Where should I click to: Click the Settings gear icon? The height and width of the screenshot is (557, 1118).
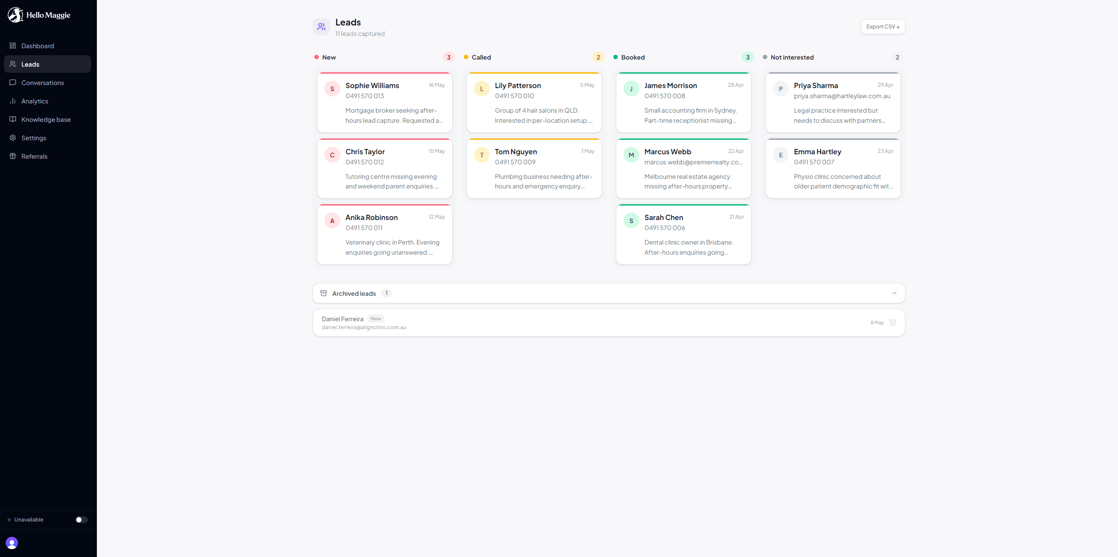point(13,138)
